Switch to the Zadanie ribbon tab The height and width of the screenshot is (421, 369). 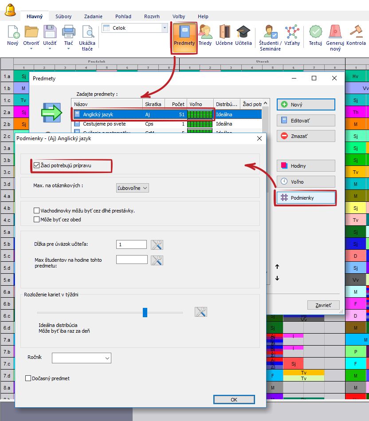pos(94,16)
